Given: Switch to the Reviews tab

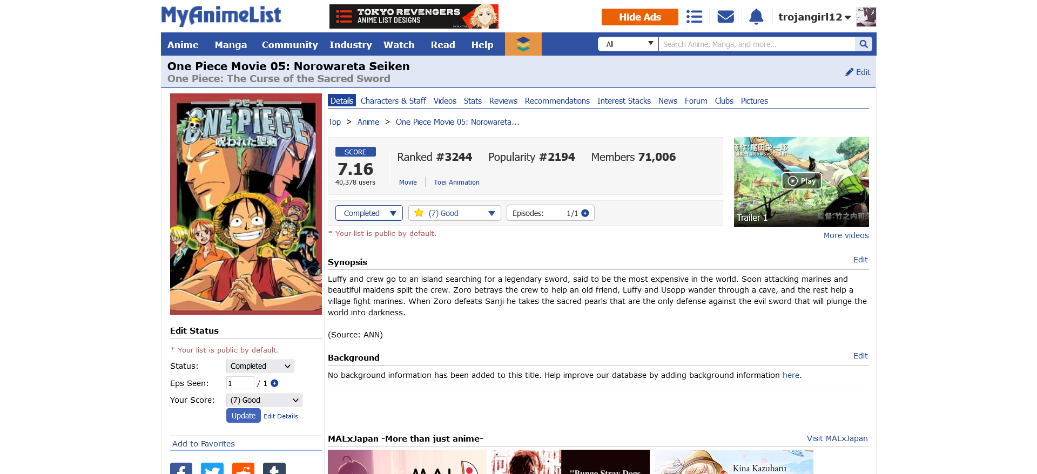Looking at the screenshot, I should click(x=503, y=101).
